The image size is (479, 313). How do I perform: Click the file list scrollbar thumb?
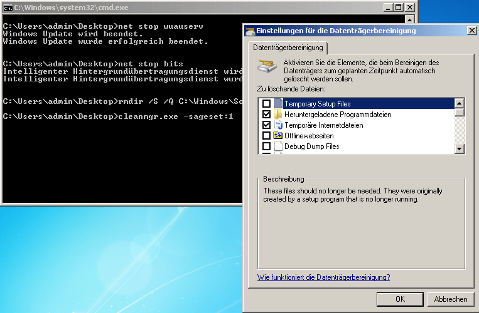(x=460, y=113)
